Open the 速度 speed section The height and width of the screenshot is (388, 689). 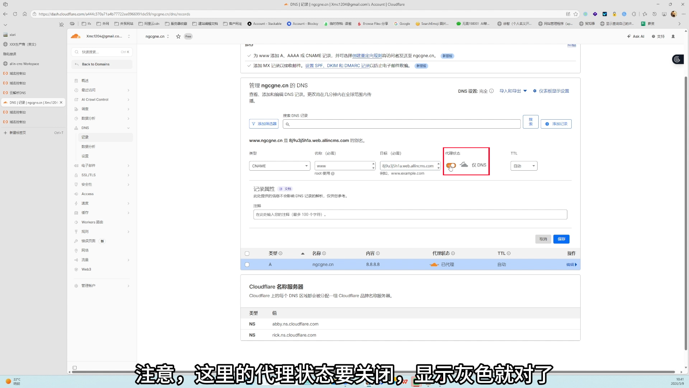click(x=102, y=203)
